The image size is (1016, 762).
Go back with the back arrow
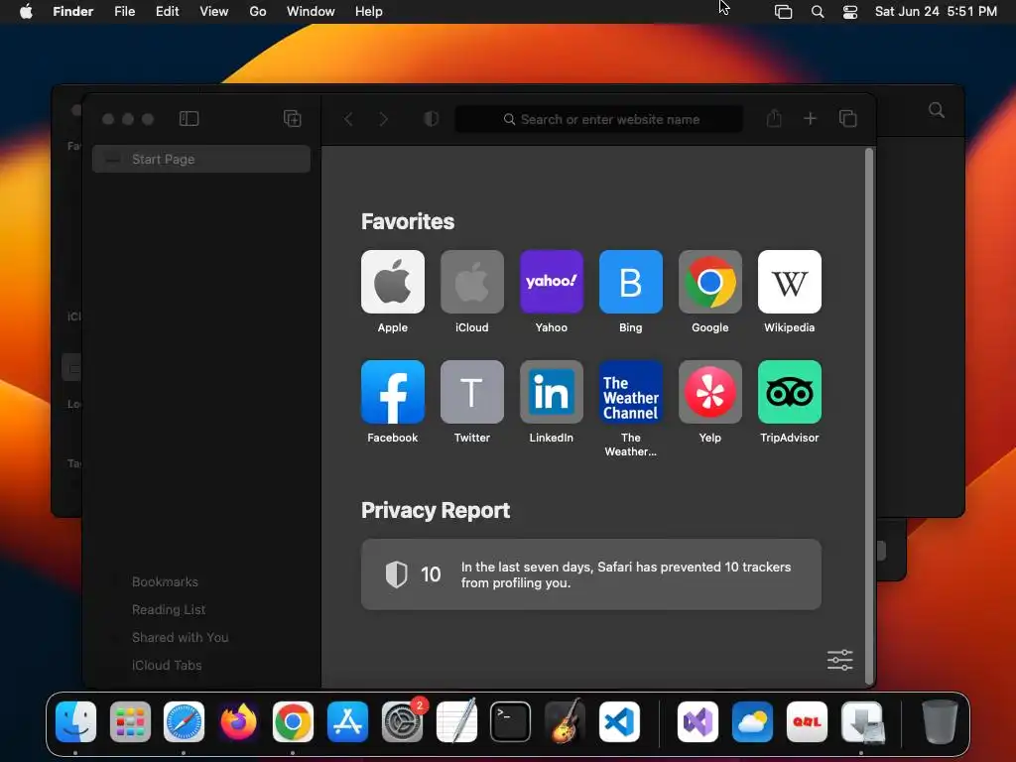point(348,119)
